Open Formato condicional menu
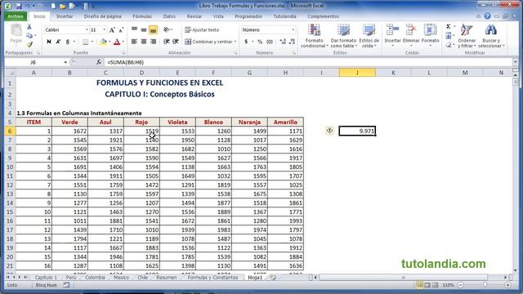This screenshot has height=294, width=523. click(x=314, y=36)
